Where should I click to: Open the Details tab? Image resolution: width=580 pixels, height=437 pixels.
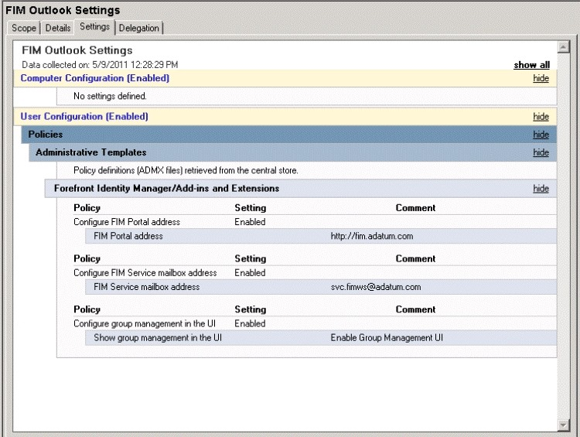pyautogui.click(x=58, y=28)
